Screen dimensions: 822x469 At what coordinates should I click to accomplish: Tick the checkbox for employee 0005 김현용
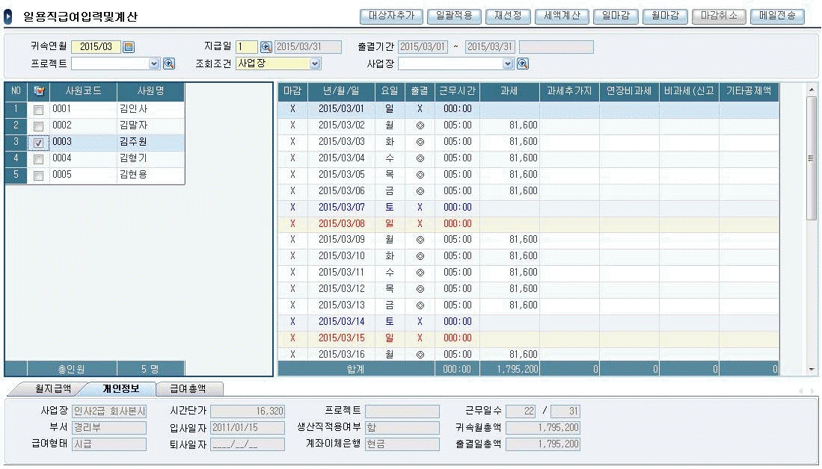39,175
